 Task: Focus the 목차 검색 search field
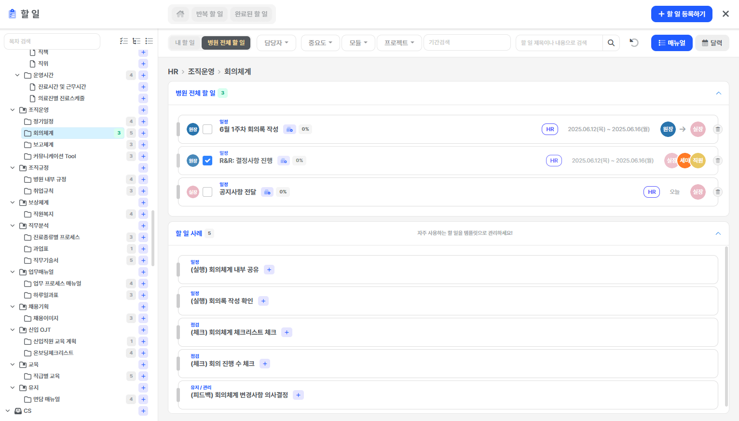pos(52,41)
